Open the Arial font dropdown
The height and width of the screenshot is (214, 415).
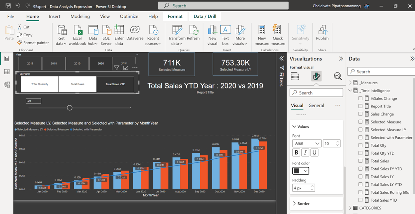(x=307, y=143)
